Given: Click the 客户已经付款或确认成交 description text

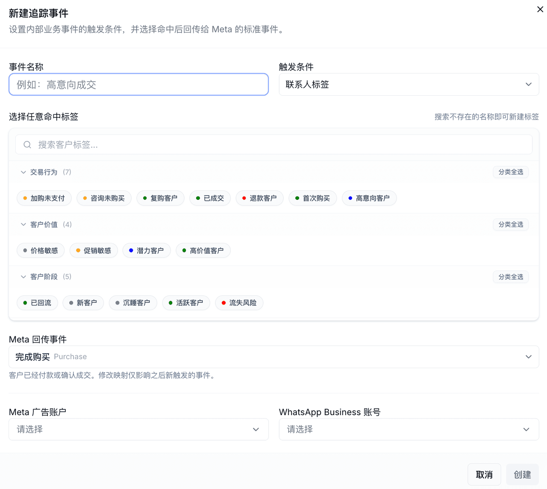Looking at the screenshot, I should point(113,375).
